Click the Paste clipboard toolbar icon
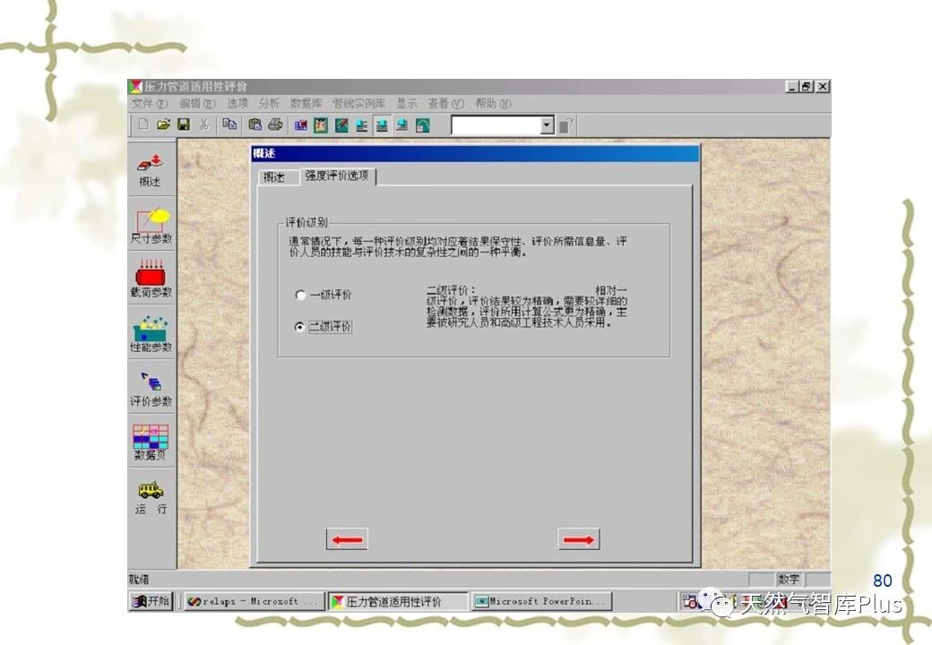Image resolution: width=932 pixels, height=645 pixels. 255,125
